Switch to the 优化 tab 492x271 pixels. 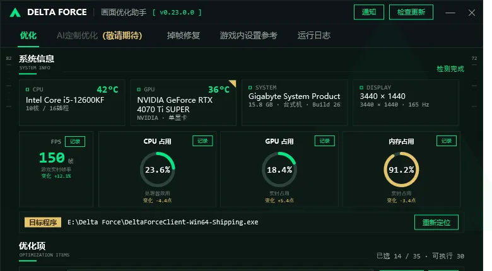point(28,35)
